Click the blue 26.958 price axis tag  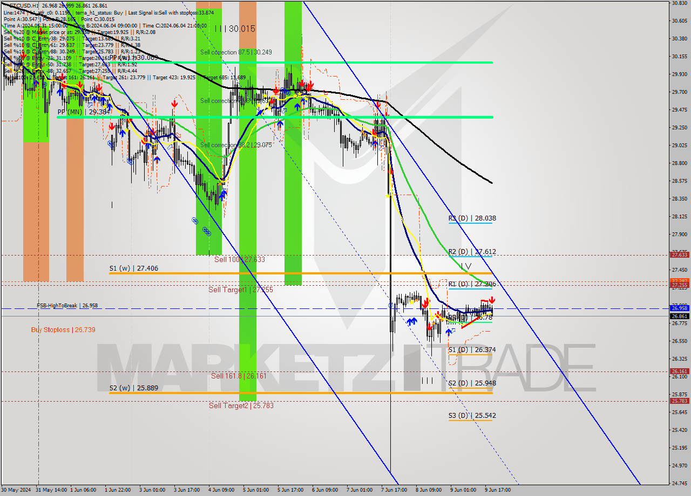[x=679, y=308]
